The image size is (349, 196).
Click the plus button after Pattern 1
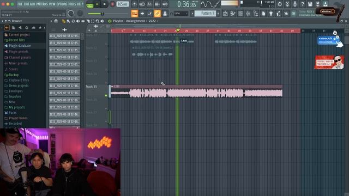pyautogui.click(x=218, y=14)
